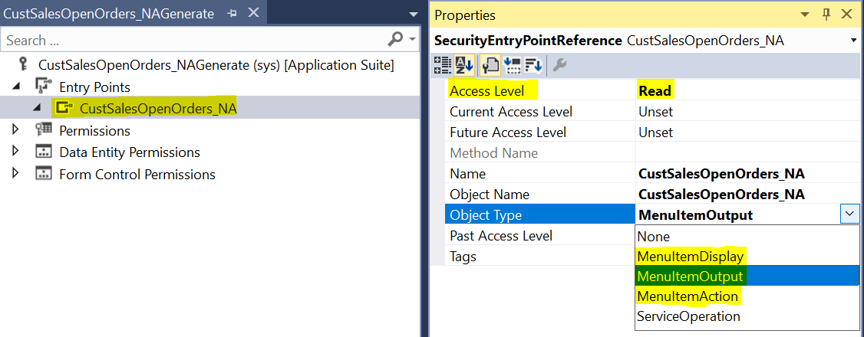Image resolution: width=864 pixels, height=337 pixels.
Task: Select the CustSalesOpenOrders_NA entry point
Action: pyautogui.click(x=157, y=109)
